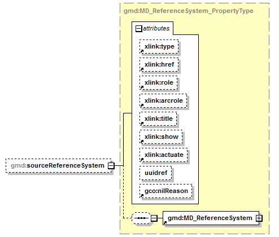
Task: Expand the gmd:MD_ReferenceSystem element
Action: (259, 218)
